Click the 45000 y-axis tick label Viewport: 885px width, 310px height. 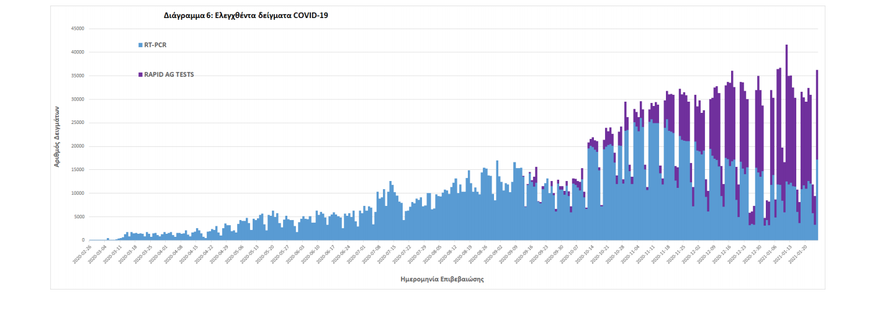(78, 29)
